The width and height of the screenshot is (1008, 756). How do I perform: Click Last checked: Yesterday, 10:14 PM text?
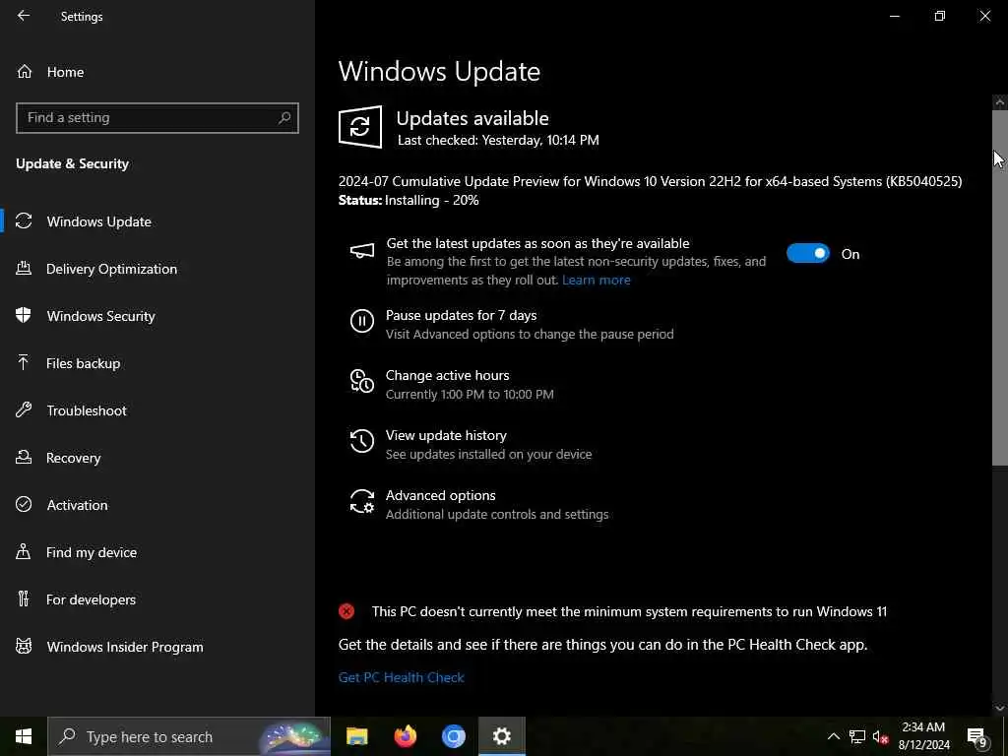498,140
